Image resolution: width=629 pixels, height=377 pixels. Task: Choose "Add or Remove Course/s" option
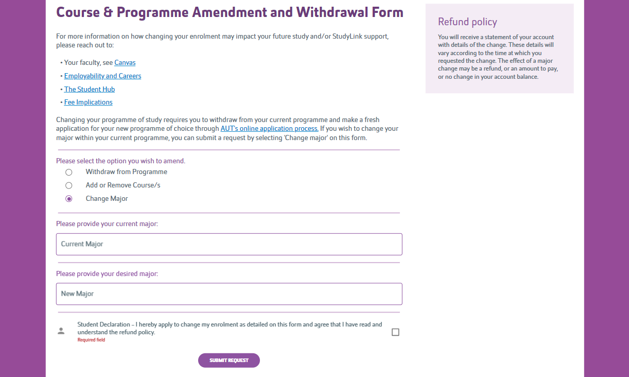pyautogui.click(x=69, y=185)
